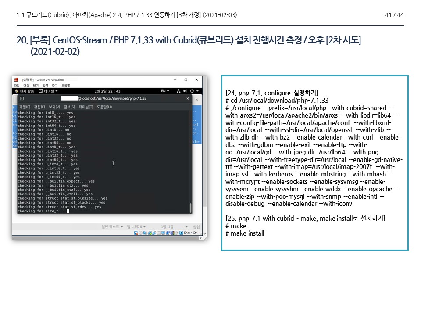The width and height of the screenshot is (421, 316).
Task: Click the power icon in the GNOME top bar
Action: (x=192, y=91)
